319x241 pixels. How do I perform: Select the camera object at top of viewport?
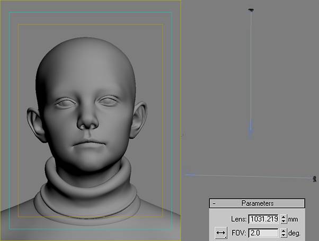click(251, 10)
